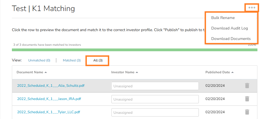Assign investor for Alia_Schultz document field
Viewport: 266px width, 119px height.
[155, 86]
